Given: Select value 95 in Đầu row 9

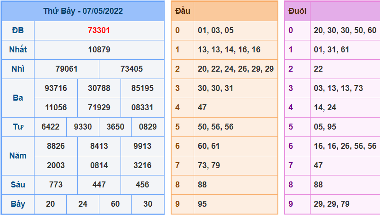Looking at the screenshot, I should click(202, 204).
